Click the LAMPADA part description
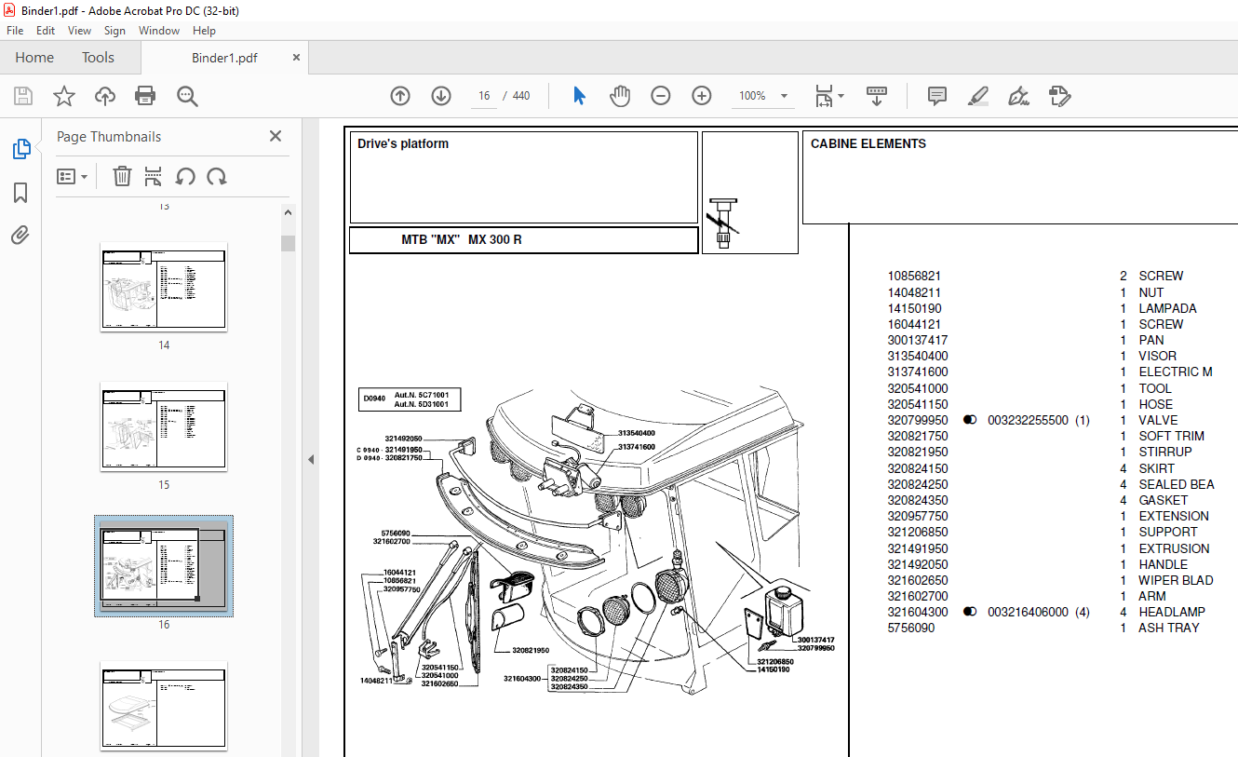 [1167, 308]
